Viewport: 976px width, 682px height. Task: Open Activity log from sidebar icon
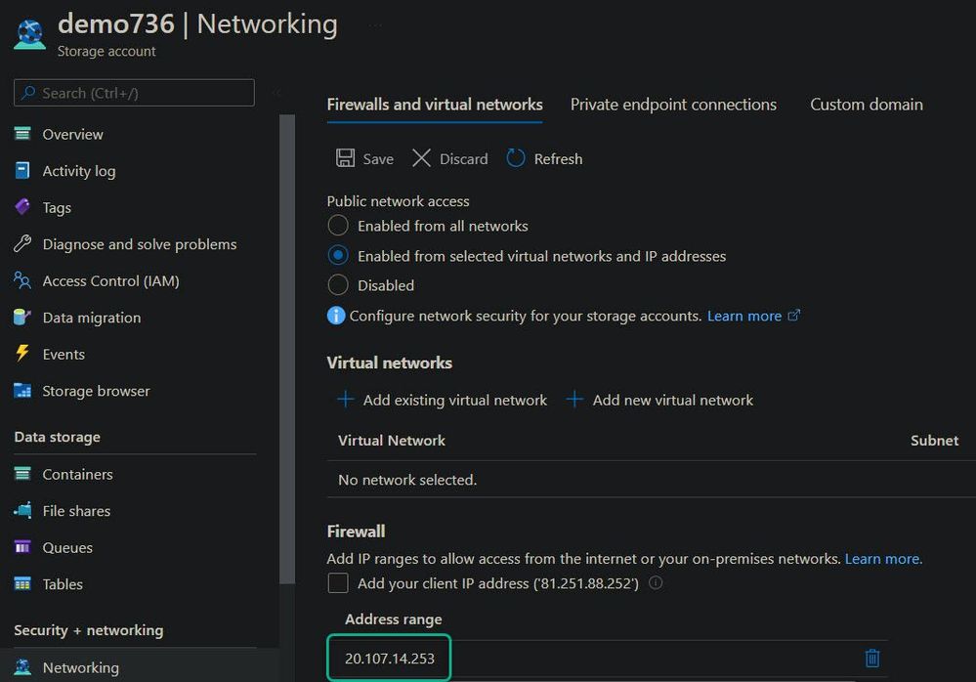tap(22, 171)
